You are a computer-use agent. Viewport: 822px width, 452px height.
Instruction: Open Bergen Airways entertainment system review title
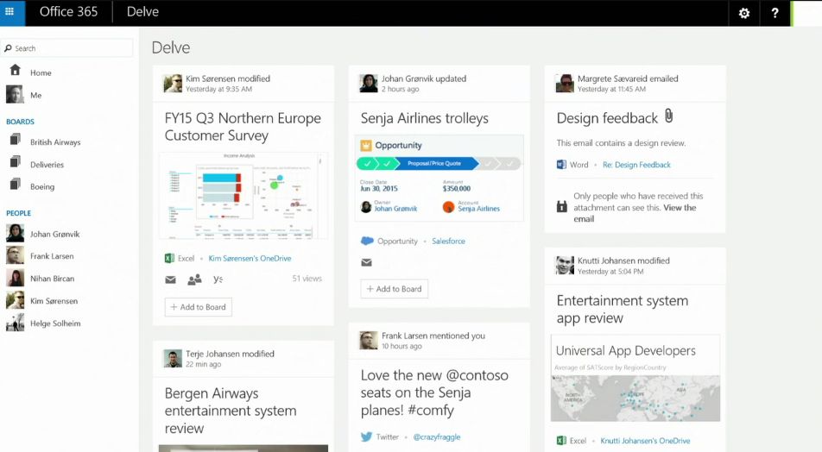click(x=231, y=411)
